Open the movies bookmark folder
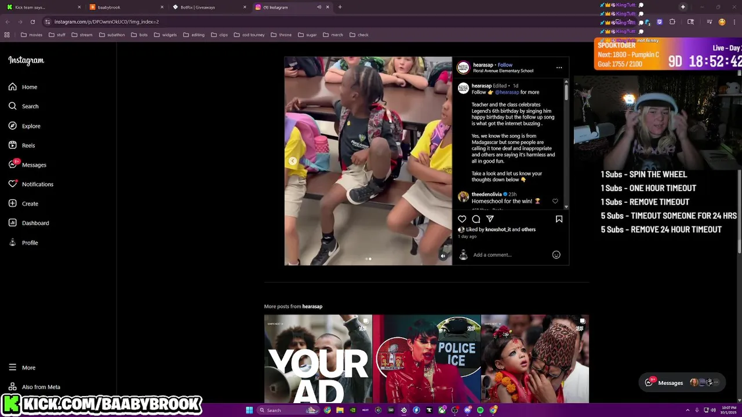Screen dimensions: 742x417 click(31, 35)
